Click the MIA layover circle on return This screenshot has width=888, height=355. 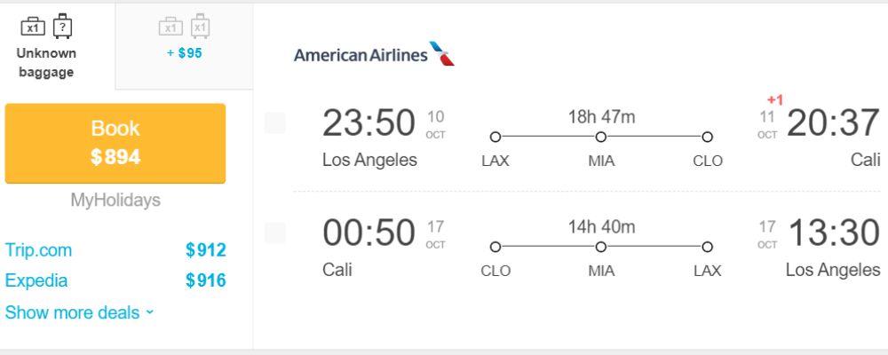[601, 247]
